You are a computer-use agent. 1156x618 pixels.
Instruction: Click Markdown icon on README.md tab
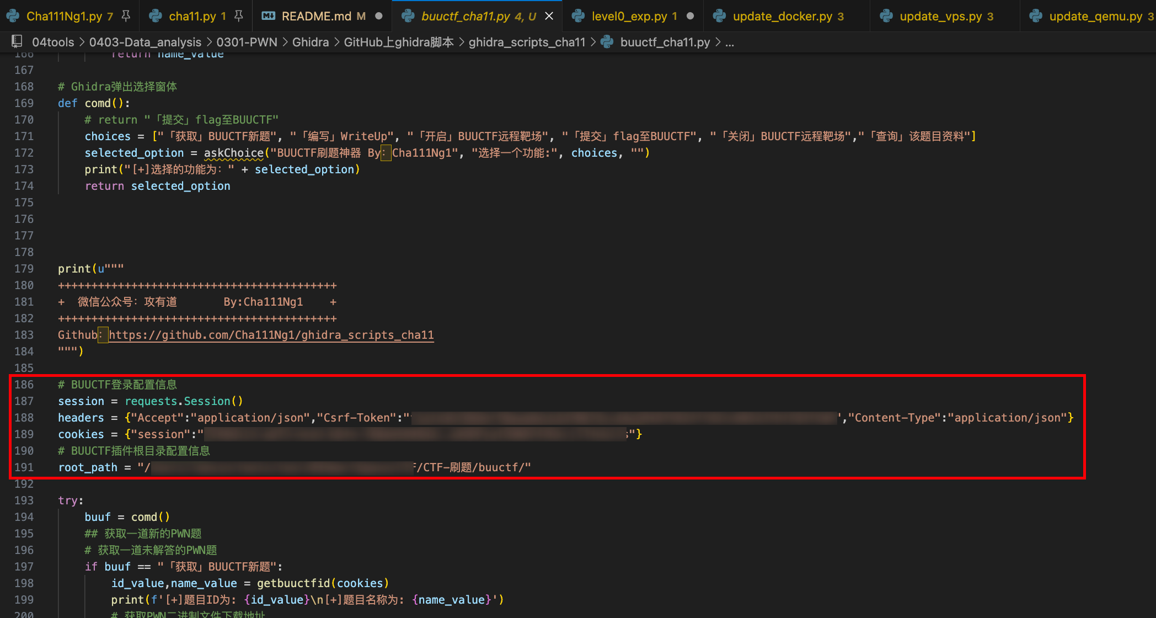[268, 16]
